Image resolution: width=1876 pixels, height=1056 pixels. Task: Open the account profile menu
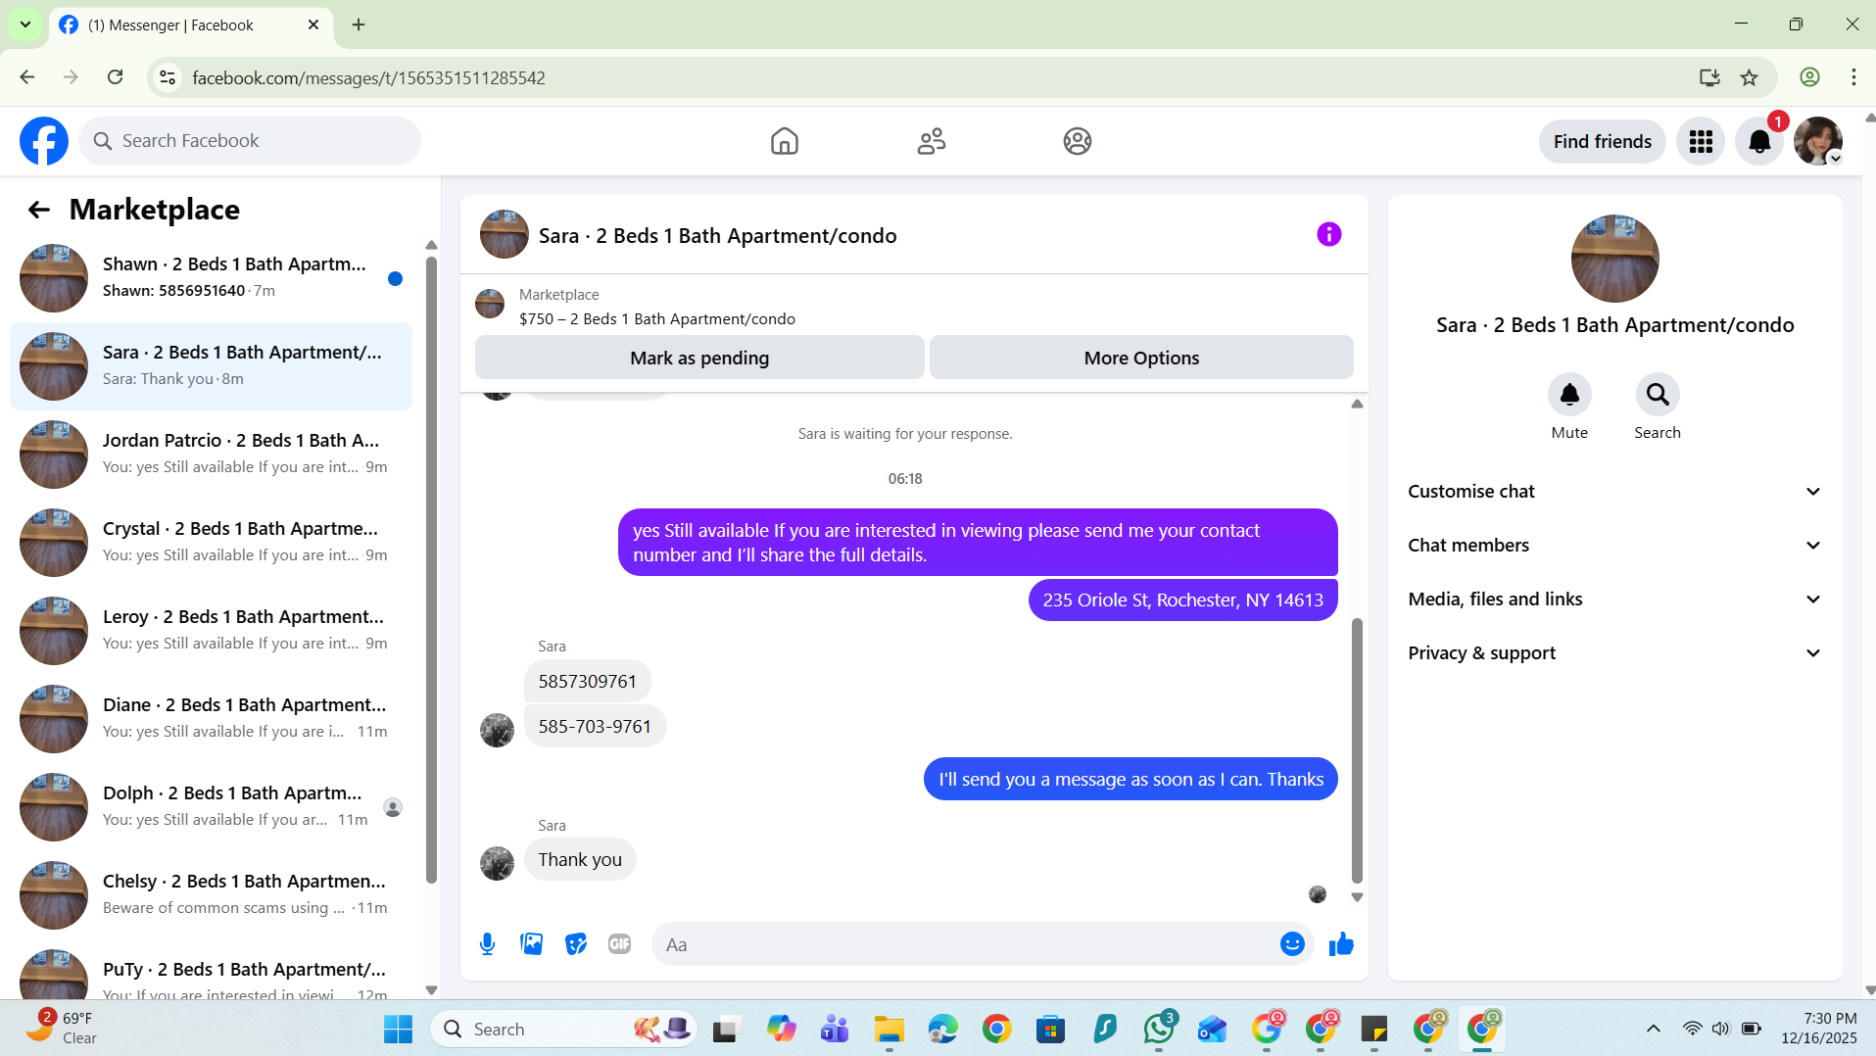(1818, 142)
